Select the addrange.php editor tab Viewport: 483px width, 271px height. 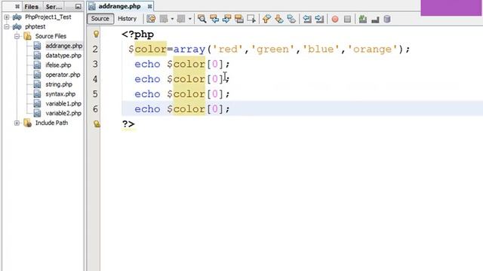click(x=119, y=6)
